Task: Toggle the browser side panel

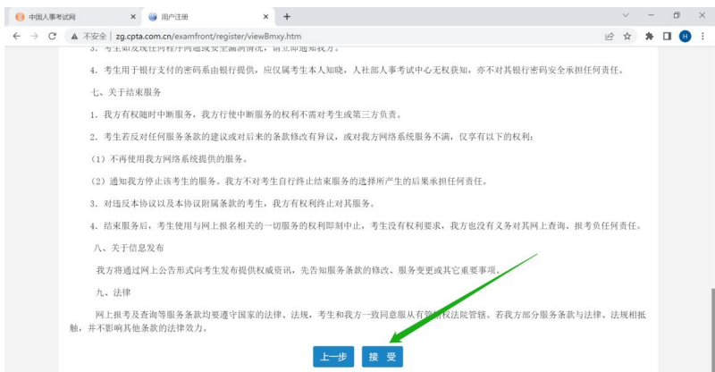Action: point(667,37)
